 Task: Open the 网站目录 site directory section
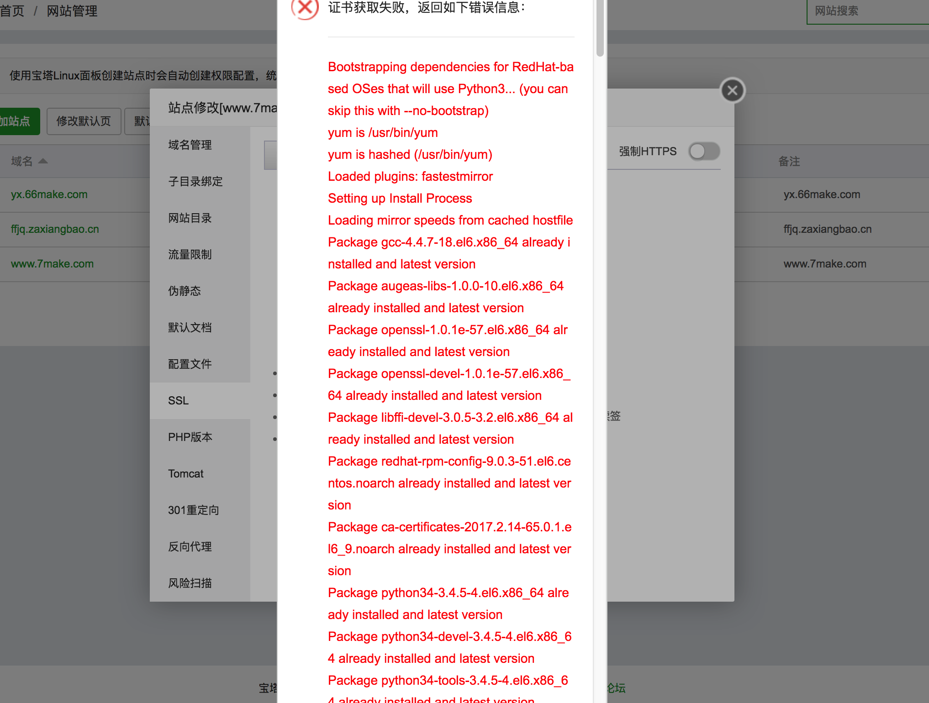[x=190, y=218]
